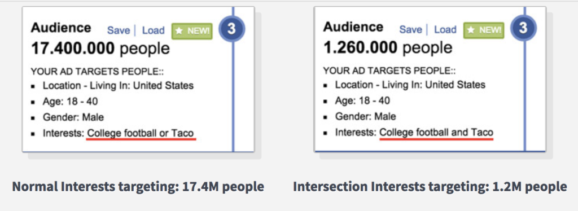Click Save in the 17.400.000 people audience panel

tap(119, 30)
